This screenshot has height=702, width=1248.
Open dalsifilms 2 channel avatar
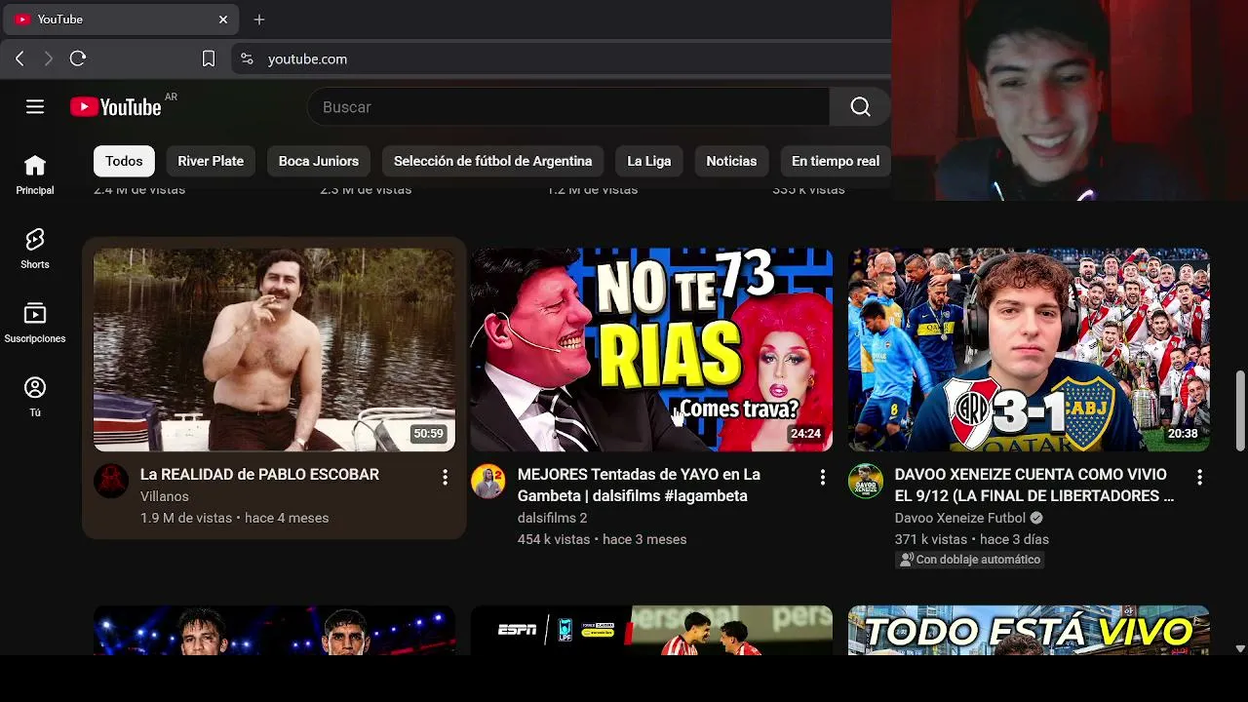click(488, 481)
